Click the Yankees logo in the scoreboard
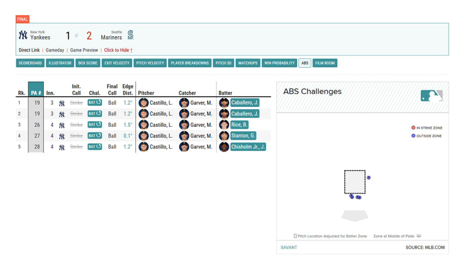Viewport: 464px width, 261px height. 23,35
